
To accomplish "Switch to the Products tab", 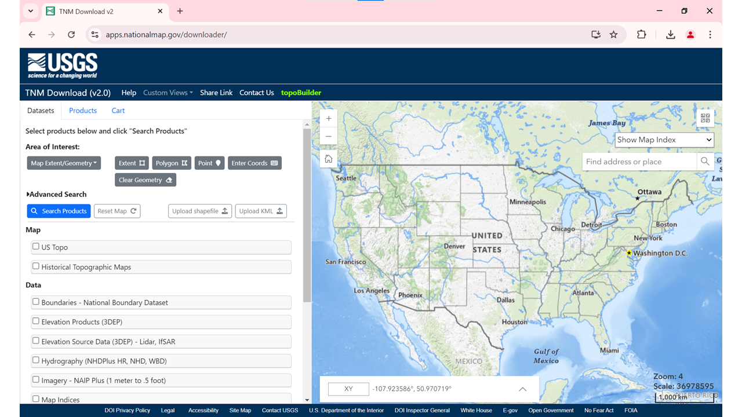I will (x=83, y=111).
